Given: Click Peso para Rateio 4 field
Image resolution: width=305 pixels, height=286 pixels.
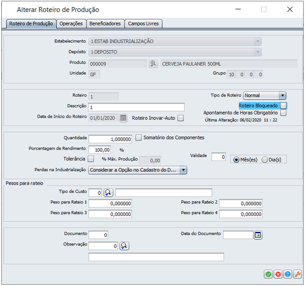Looking at the screenshot, I should pos(241,214).
